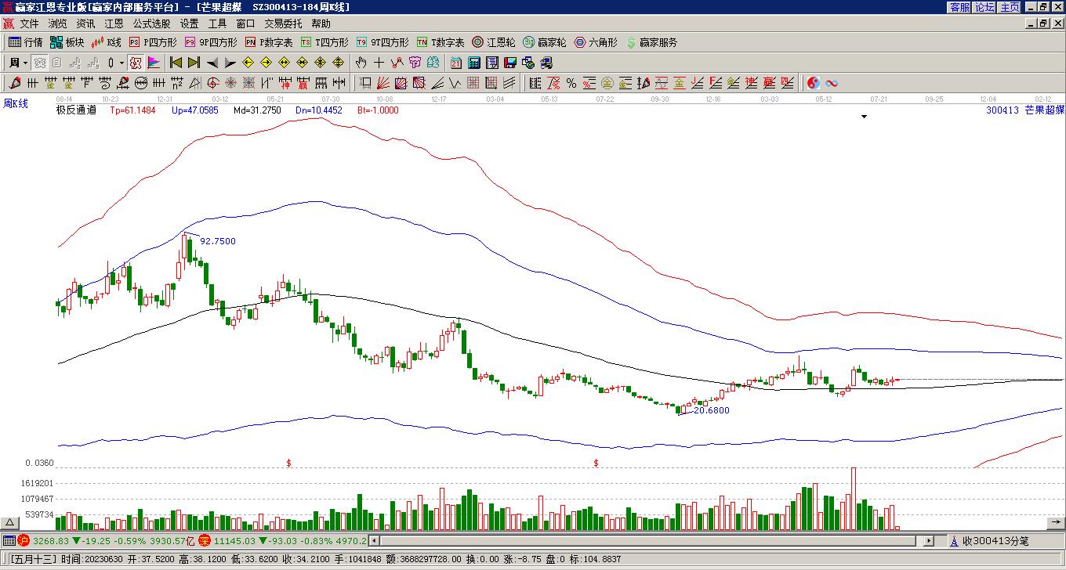Open the 帮助 menu
The height and width of the screenshot is (570, 1066).
321,24
